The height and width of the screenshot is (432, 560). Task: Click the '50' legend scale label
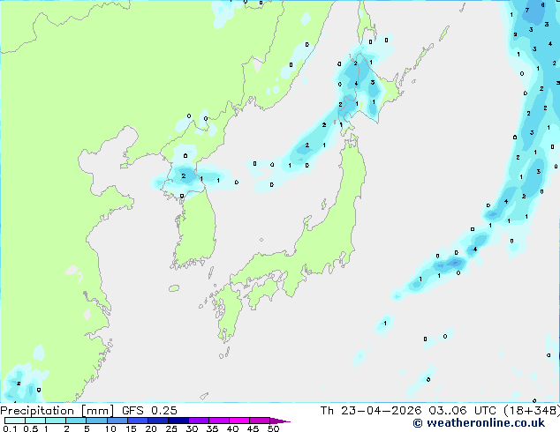pyautogui.click(x=273, y=428)
